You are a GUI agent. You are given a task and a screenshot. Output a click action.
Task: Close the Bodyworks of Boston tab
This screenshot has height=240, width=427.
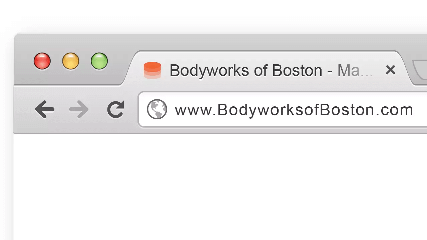click(390, 70)
